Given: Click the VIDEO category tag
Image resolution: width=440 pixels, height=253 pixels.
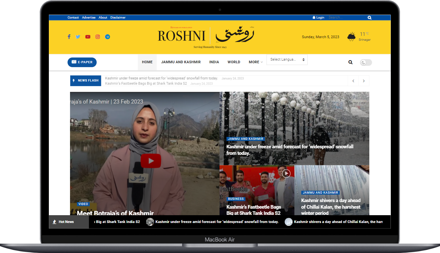Looking at the screenshot, I should click(83, 204).
